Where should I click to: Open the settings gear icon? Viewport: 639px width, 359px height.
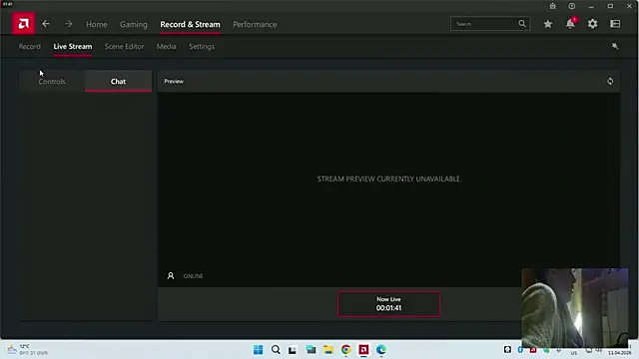click(592, 24)
